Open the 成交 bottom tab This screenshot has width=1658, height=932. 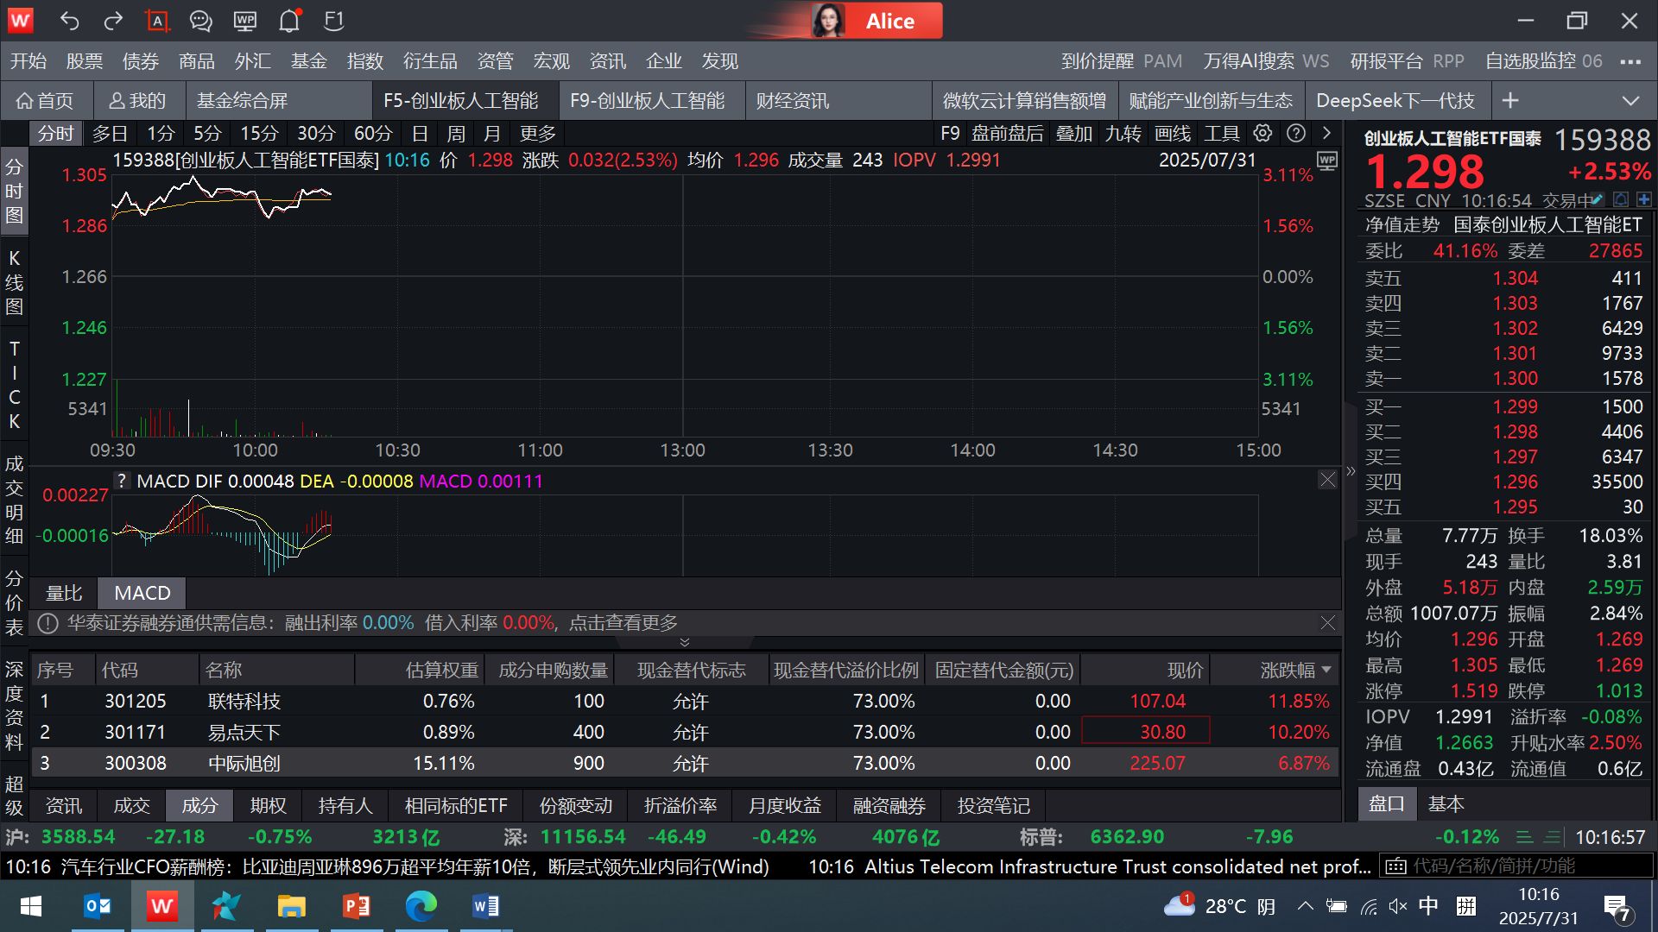pos(132,805)
